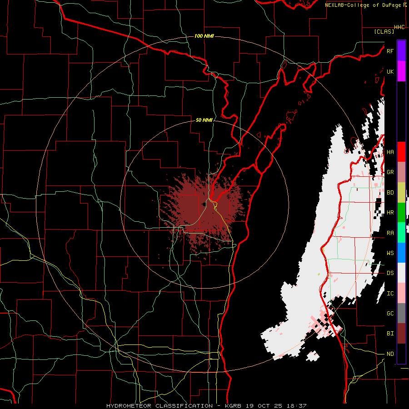Viewport: 409px width, 409px height.
Task: Select the white DS legend swatch
Action: click(401, 273)
